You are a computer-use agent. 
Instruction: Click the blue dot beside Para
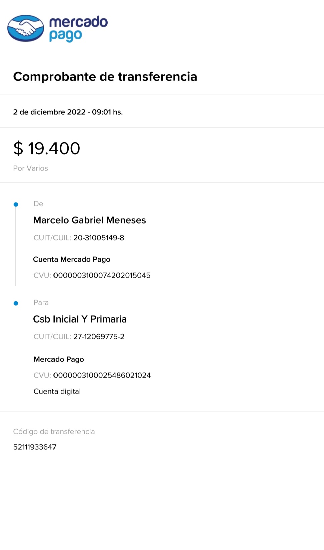coord(16,303)
